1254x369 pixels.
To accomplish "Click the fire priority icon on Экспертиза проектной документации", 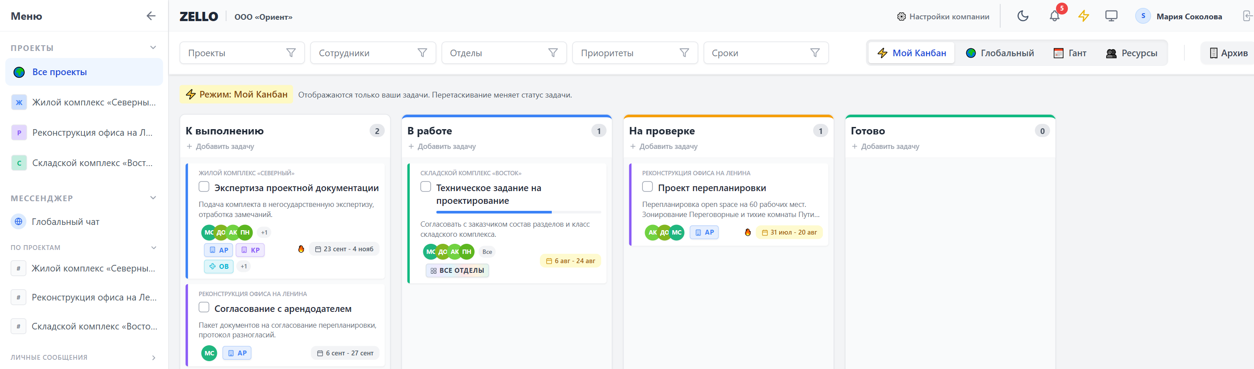I will pos(301,249).
